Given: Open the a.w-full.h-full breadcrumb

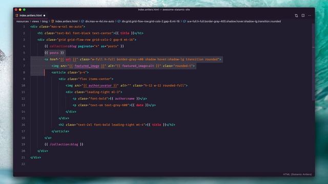Looking at the screenshot, I should pos(234,21).
